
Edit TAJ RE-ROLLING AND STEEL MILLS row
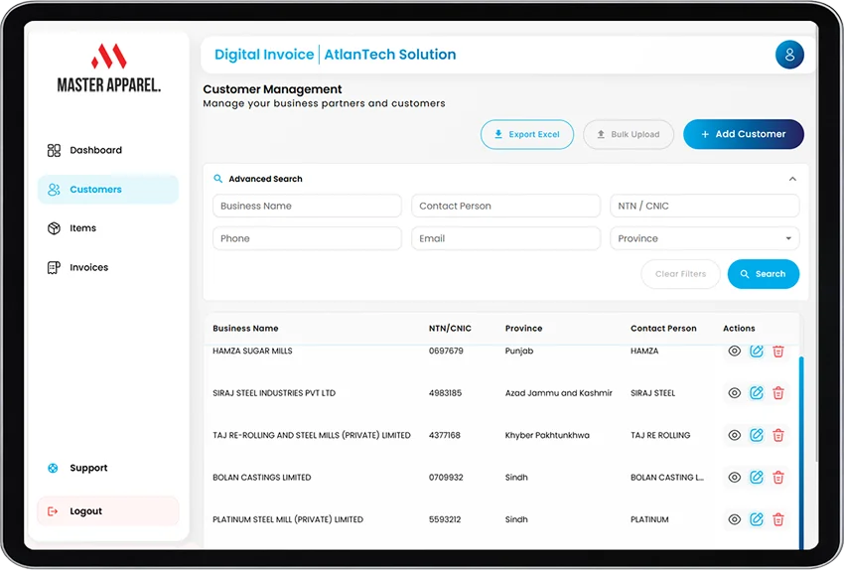point(757,435)
